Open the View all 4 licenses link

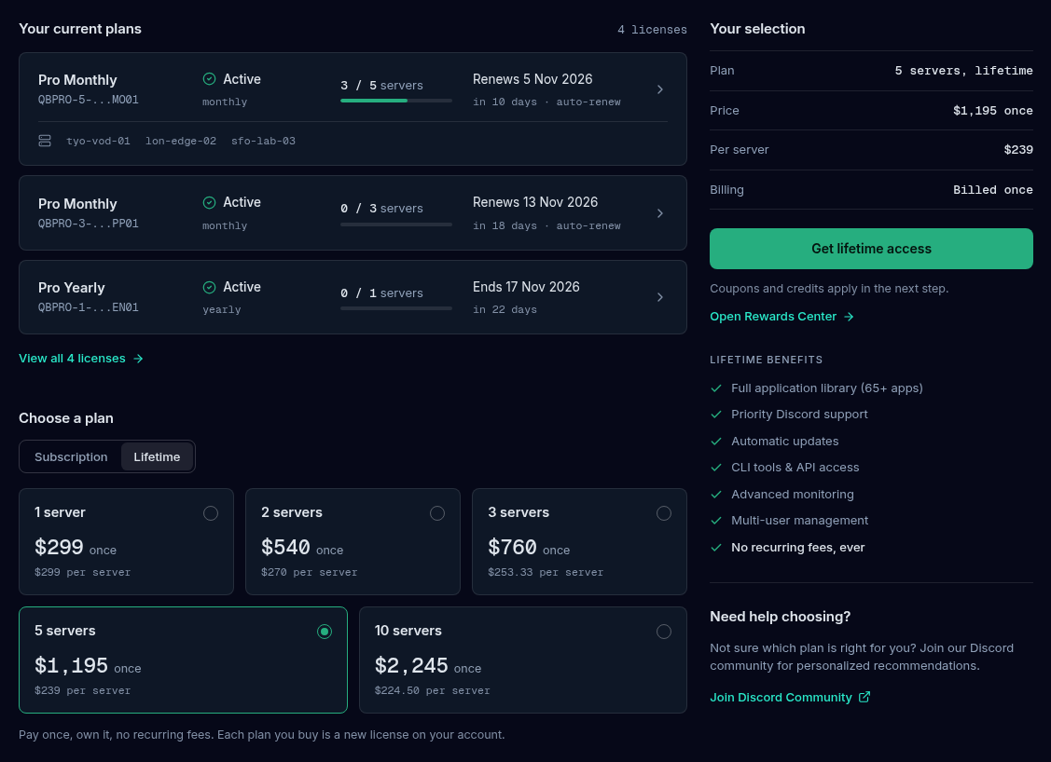point(80,359)
